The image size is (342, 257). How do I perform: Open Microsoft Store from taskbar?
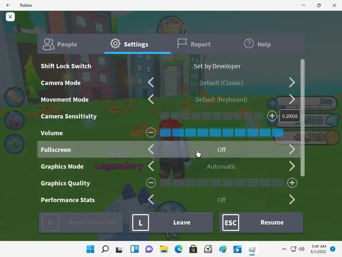pos(193,249)
